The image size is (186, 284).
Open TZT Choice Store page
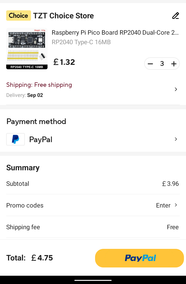click(64, 16)
